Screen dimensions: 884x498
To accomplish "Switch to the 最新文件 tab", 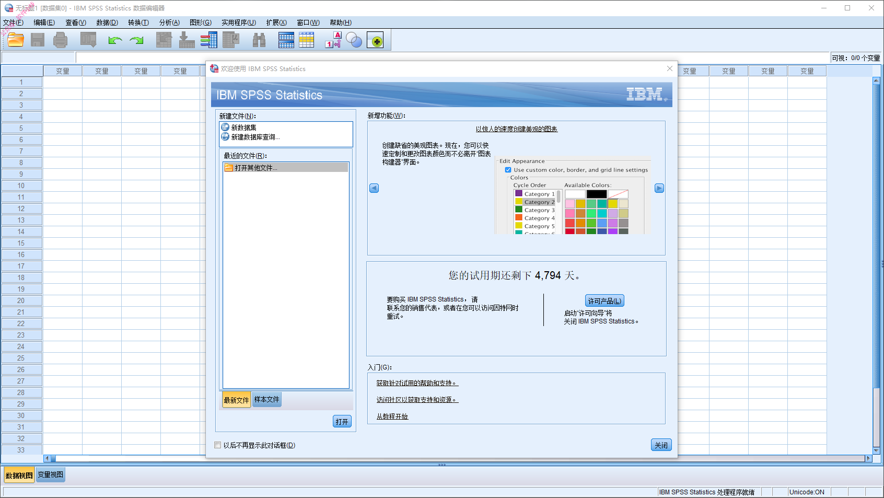I will [236, 400].
